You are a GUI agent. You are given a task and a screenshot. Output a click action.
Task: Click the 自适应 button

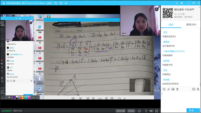pos(131,111)
